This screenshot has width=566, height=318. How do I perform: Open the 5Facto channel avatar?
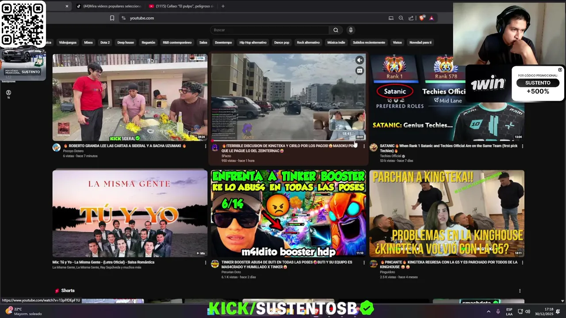(x=215, y=148)
